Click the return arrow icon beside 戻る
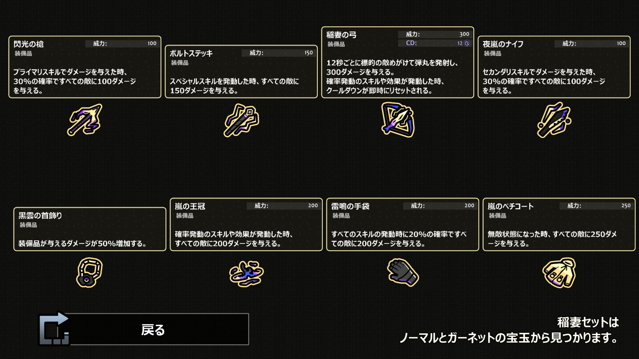 pos(54,329)
